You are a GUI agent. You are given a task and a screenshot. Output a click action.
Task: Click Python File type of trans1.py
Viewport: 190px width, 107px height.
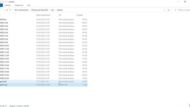63,85
